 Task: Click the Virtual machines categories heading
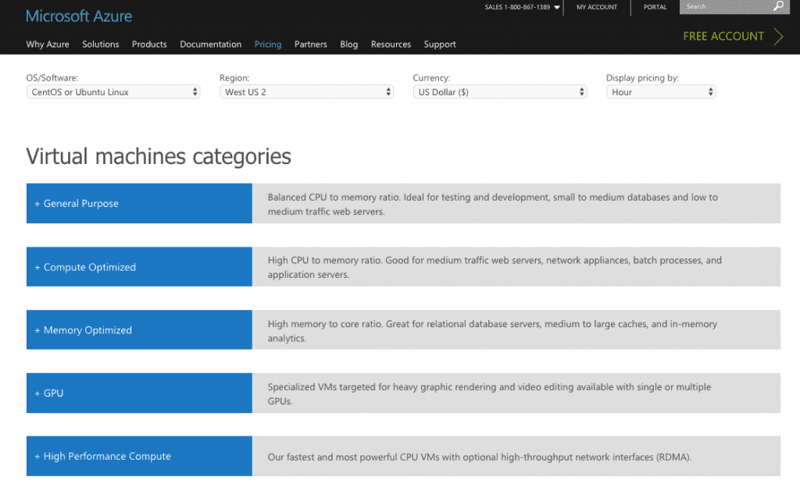coord(159,156)
